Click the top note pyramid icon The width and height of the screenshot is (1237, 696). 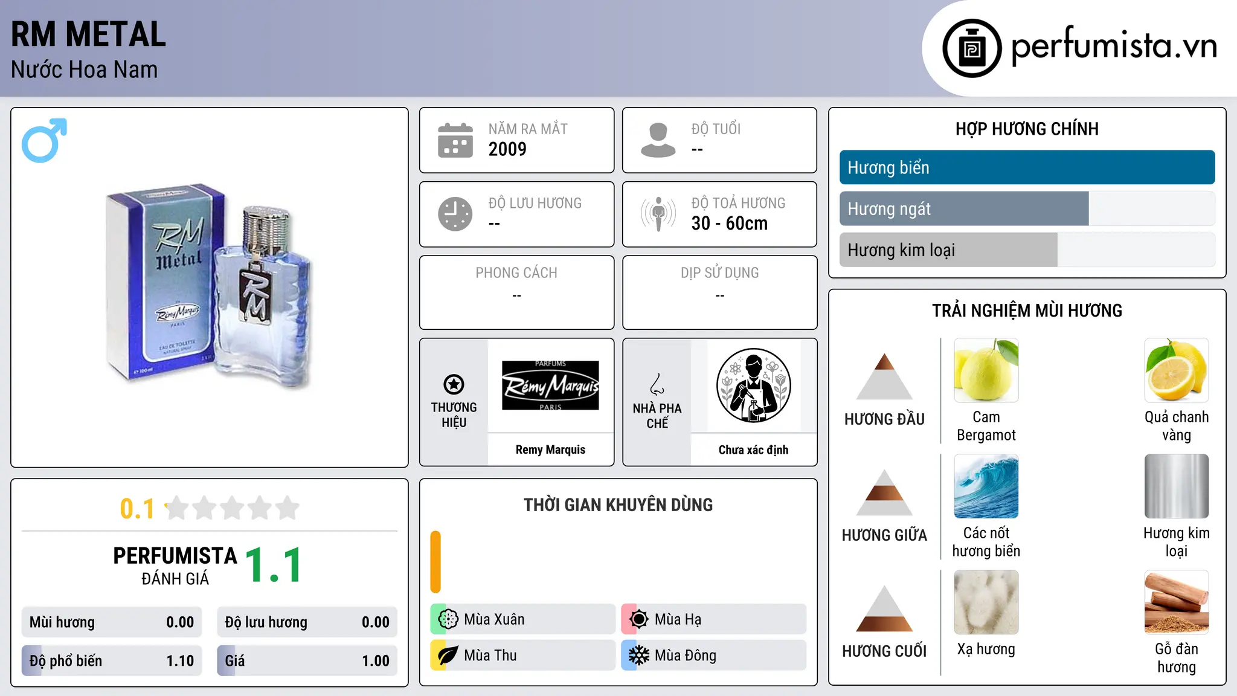tap(884, 376)
